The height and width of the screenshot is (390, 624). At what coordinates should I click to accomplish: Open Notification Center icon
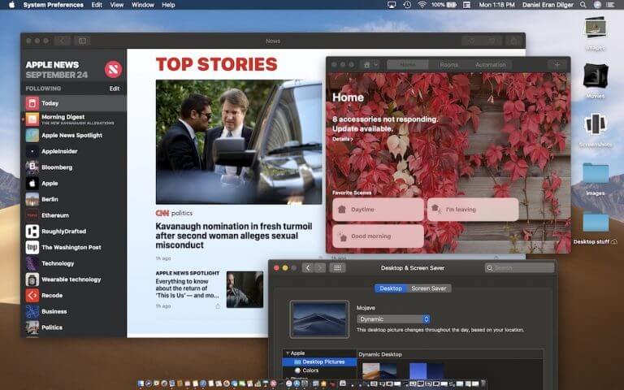[610, 5]
